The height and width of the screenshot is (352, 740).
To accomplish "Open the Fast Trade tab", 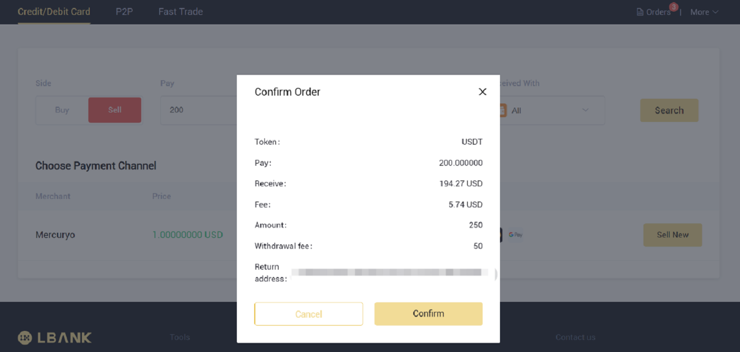I will coord(180,11).
